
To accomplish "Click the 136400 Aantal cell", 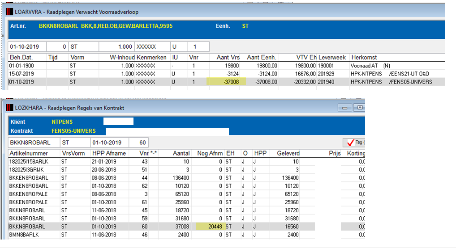I will [x=181, y=178].
